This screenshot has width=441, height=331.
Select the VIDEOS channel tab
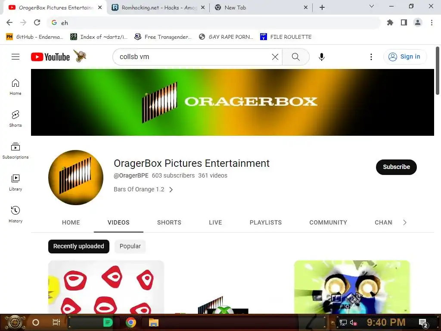click(x=118, y=222)
